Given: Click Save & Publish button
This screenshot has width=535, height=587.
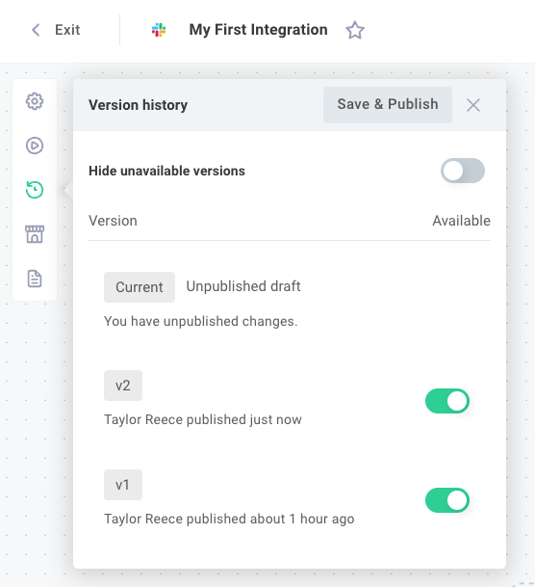Looking at the screenshot, I should click(x=388, y=104).
